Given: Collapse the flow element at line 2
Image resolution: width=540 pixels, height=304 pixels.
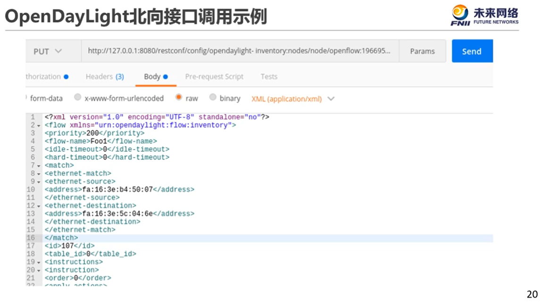Looking at the screenshot, I should click(x=39, y=126).
